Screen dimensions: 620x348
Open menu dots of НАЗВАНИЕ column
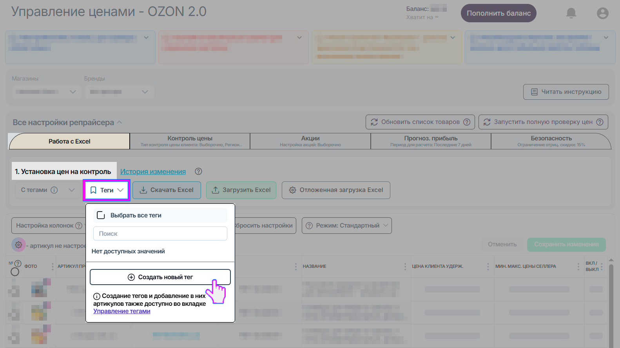click(x=405, y=267)
